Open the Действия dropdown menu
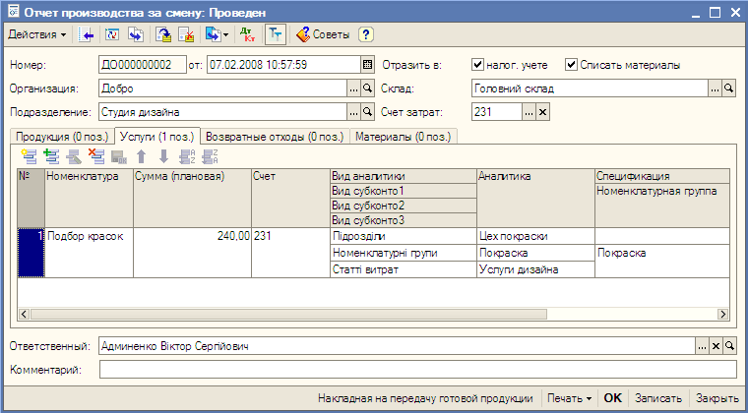Screen dimensions: 748x413 point(37,34)
